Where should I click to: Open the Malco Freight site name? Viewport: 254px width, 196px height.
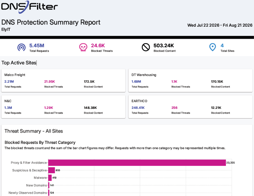(15, 75)
